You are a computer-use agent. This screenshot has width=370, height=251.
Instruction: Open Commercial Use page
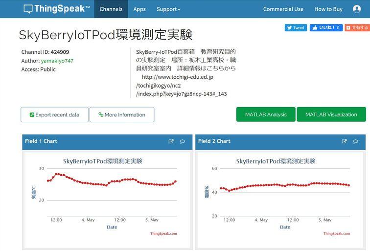[283, 9]
